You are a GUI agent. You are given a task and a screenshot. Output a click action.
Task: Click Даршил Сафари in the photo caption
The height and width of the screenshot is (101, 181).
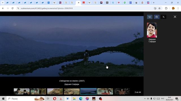[72, 84]
